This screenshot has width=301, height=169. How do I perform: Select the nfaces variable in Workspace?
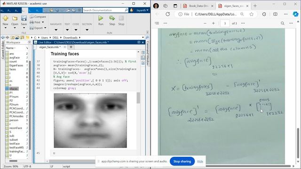tap(14, 89)
